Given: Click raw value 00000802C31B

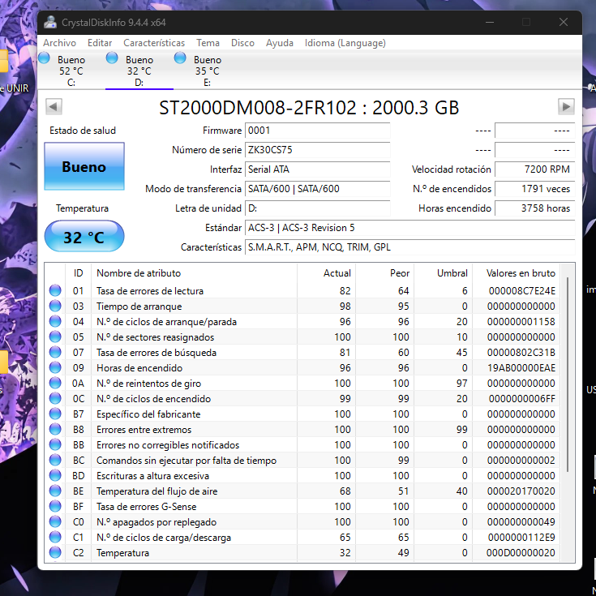Looking at the screenshot, I should pyautogui.click(x=521, y=353).
